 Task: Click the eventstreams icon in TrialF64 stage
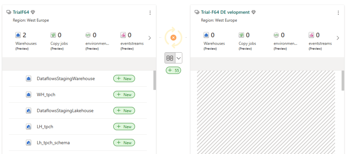tap(123, 35)
